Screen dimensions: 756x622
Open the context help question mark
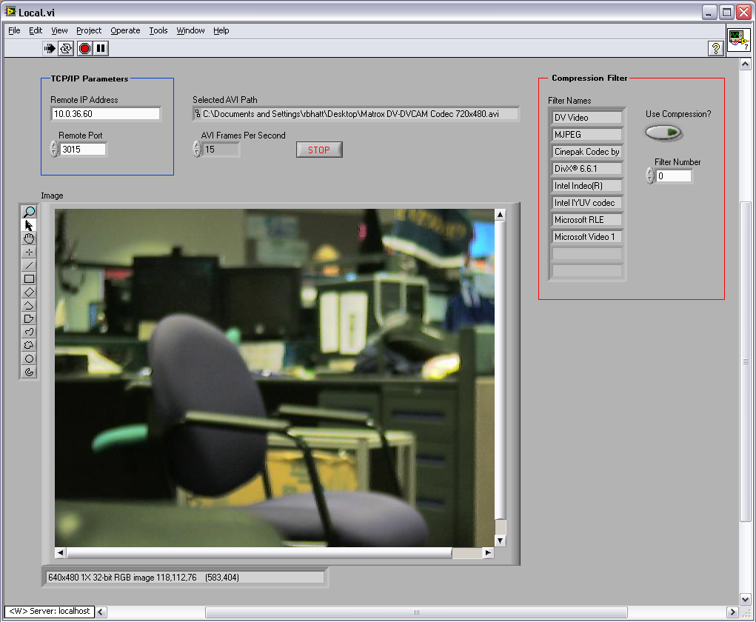[x=715, y=49]
